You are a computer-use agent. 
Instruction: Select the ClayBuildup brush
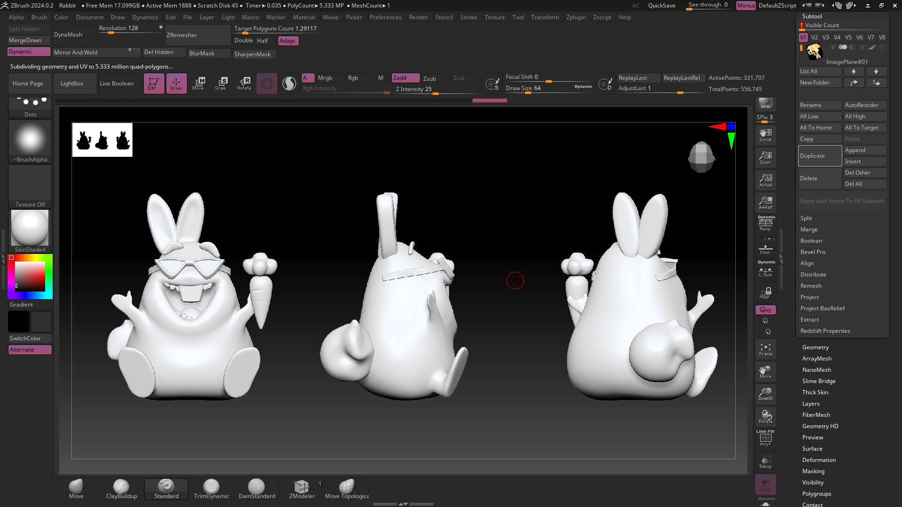click(x=121, y=489)
